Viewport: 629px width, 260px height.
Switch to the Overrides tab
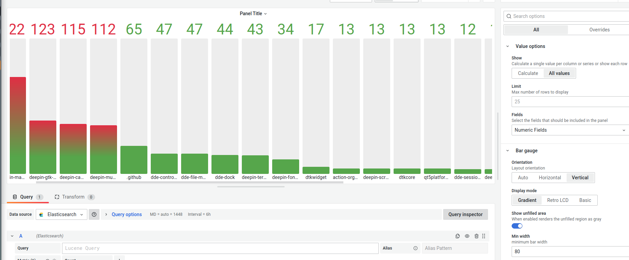coord(599,30)
